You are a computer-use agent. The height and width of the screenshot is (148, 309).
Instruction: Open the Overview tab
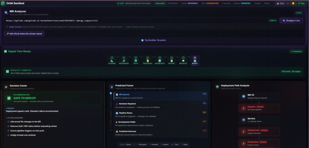160,3
